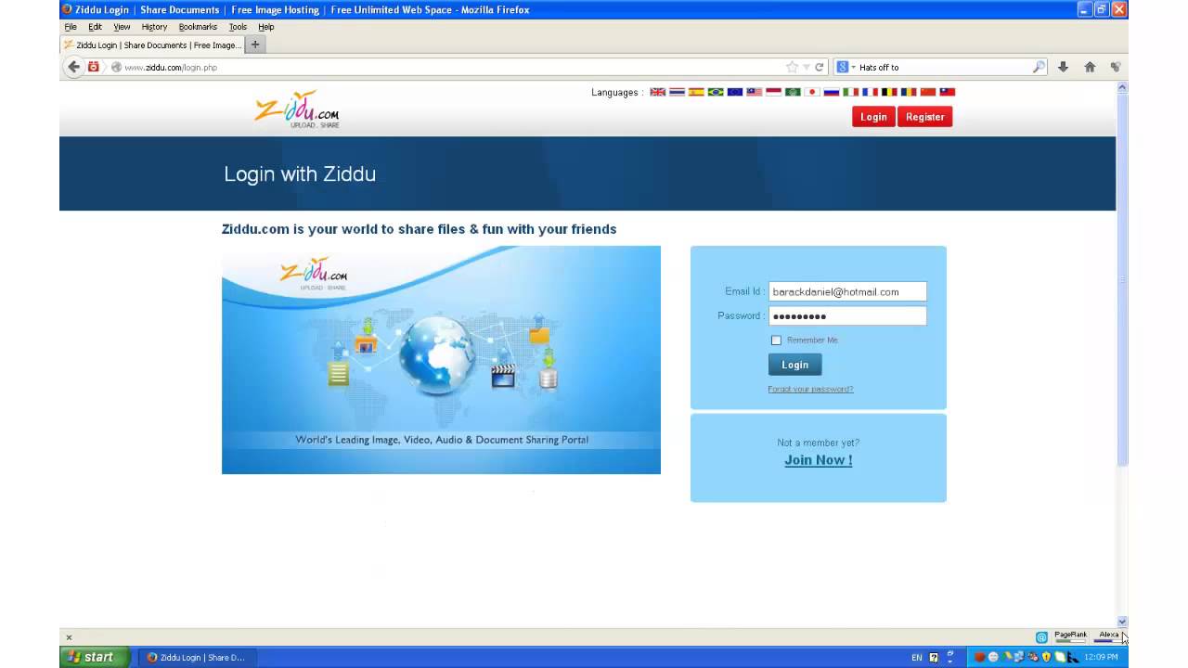Select the European Union flag language
1188x668 pixels.
735,92
